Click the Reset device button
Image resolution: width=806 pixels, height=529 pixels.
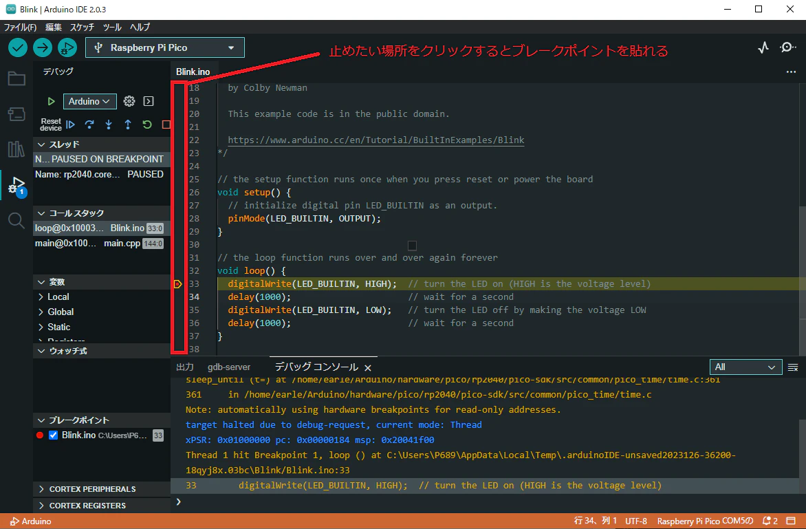51,125
